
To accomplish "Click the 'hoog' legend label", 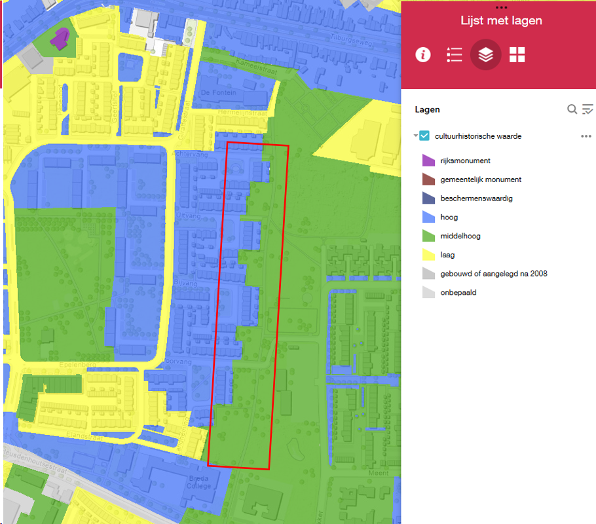I will click(x=449, y=217).
